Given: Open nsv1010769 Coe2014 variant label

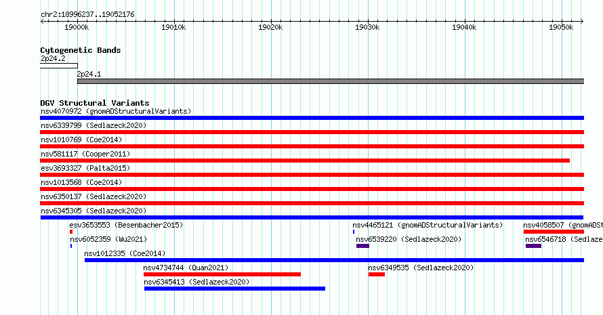Looking at the screenshot, I should pyautogui.click(x=81, y=140).
